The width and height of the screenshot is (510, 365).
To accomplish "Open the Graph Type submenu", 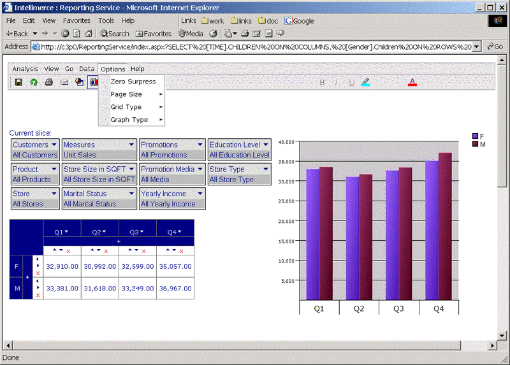I will (131, 120).
